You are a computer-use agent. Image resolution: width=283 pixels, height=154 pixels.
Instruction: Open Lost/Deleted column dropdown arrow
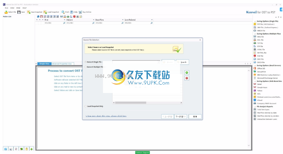point(152,20)
